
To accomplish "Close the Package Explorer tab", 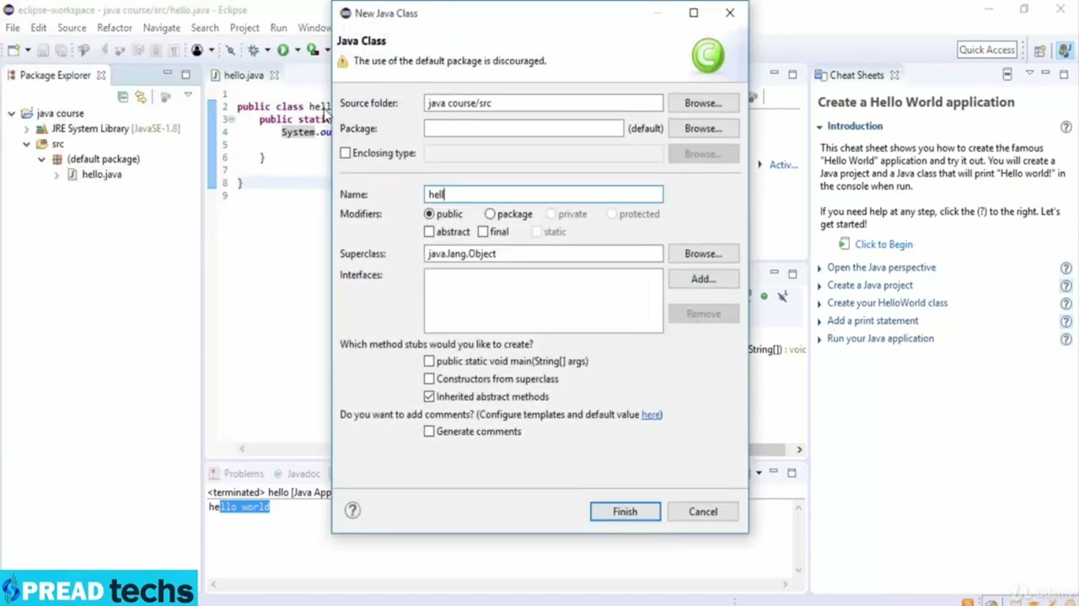I will point(101,75).
